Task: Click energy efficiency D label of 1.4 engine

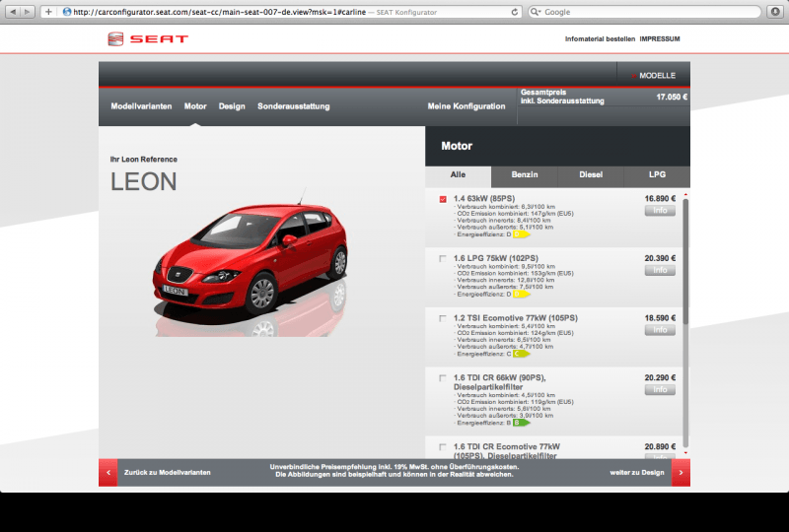Action: (x=522, y=234)
